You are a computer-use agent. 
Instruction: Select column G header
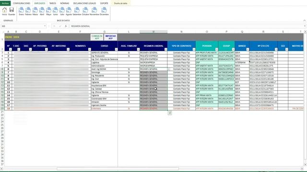pyautogui.click(x=105, y=32)
